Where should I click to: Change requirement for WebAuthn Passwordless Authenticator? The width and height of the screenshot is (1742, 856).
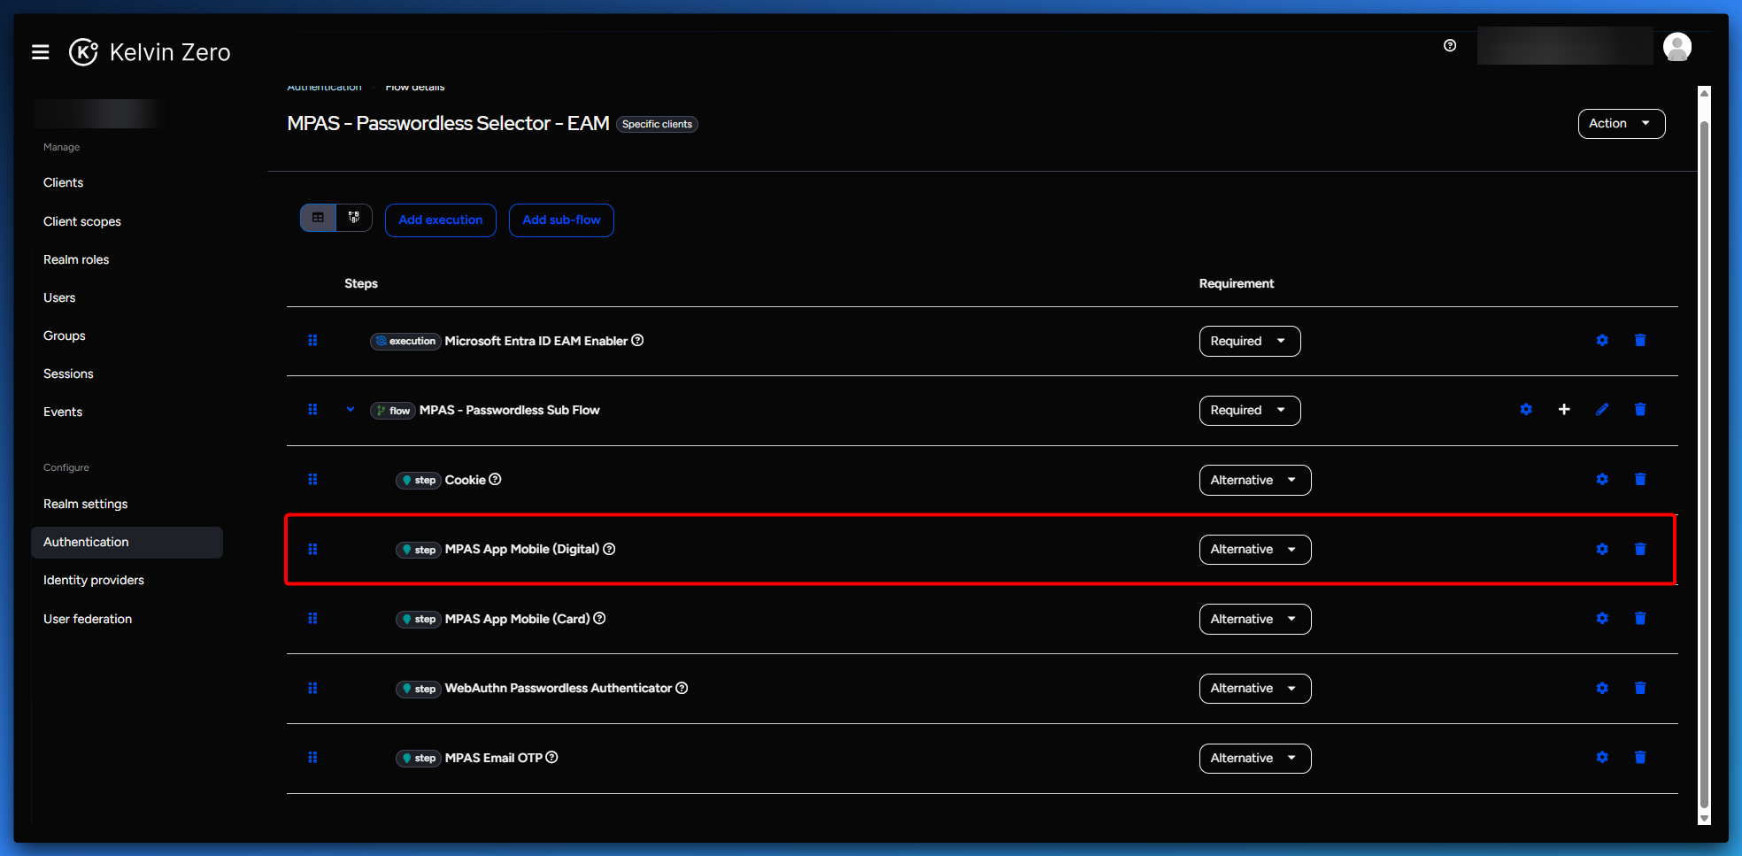1254,689
